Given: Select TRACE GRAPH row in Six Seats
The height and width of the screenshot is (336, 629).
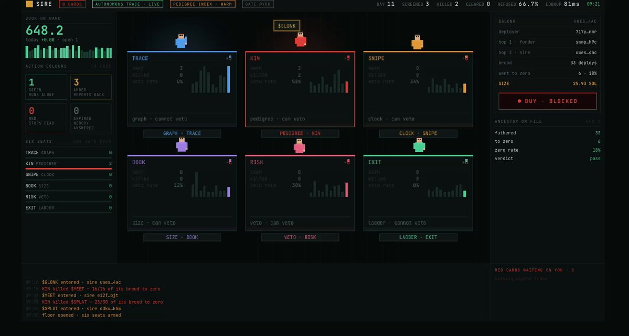Looking at the screenshot, I should (69, 153).
